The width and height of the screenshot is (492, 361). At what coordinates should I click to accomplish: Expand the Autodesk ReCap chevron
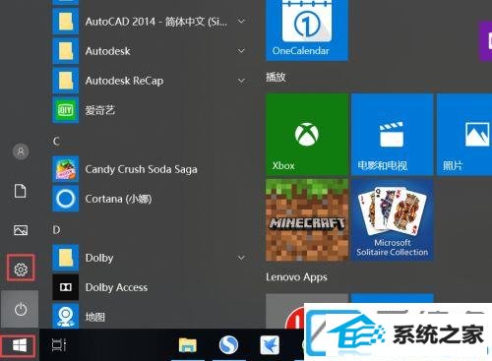point(241,81)
